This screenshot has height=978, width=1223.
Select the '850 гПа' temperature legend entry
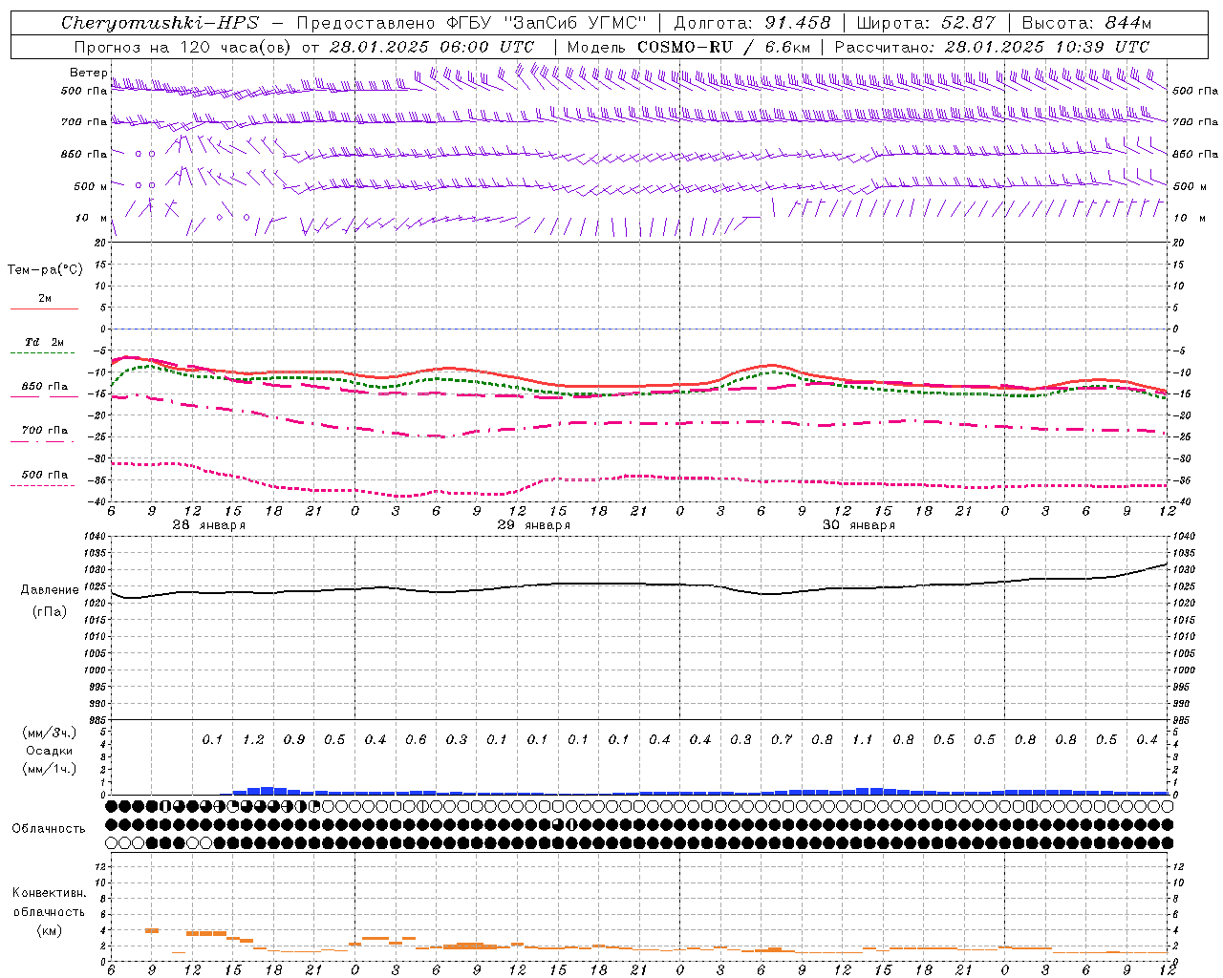(45, 387)
